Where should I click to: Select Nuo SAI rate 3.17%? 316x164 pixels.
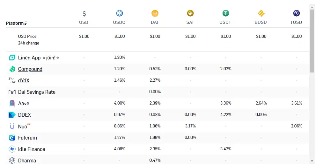(x=190, y=126)
